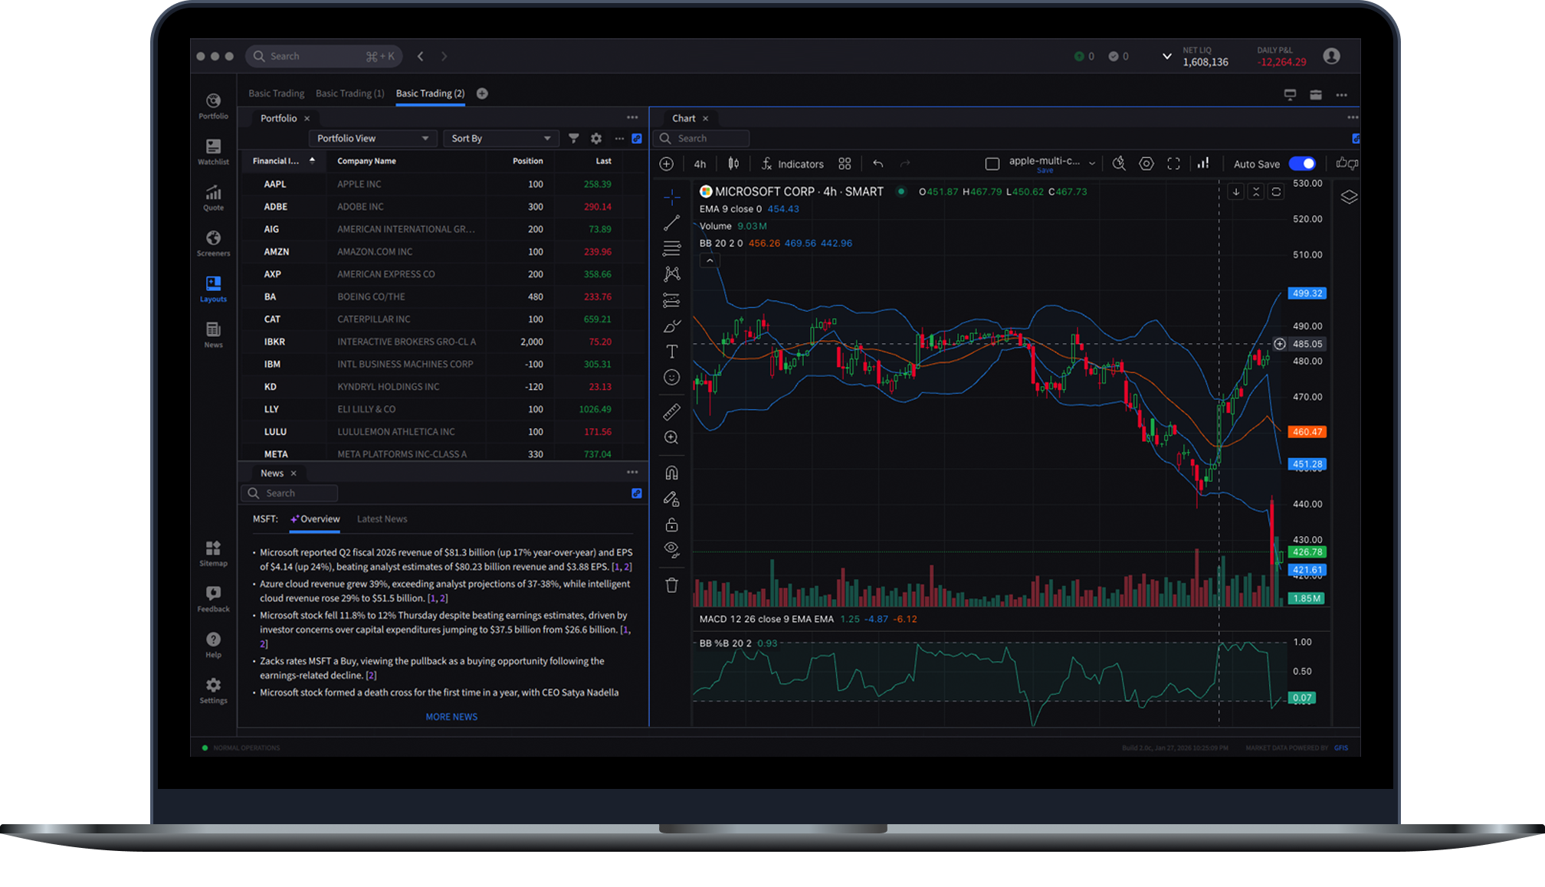Toggle lock all drawing tools

click(672, 525)
